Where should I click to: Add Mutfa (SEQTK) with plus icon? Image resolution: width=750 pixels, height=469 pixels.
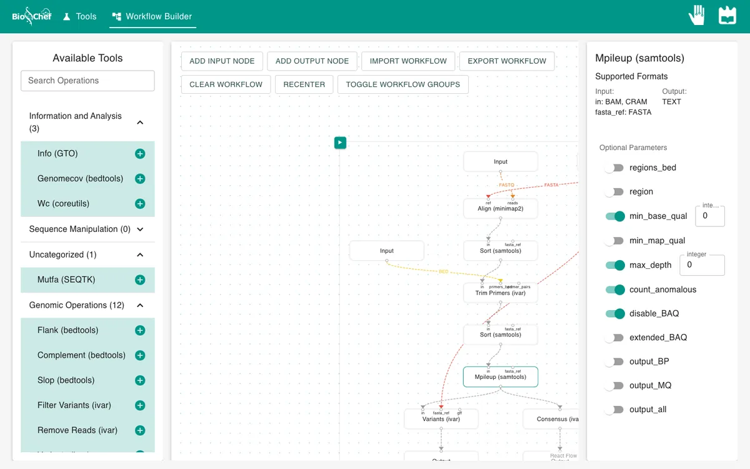pyautogui.click(x=140, y=280)
